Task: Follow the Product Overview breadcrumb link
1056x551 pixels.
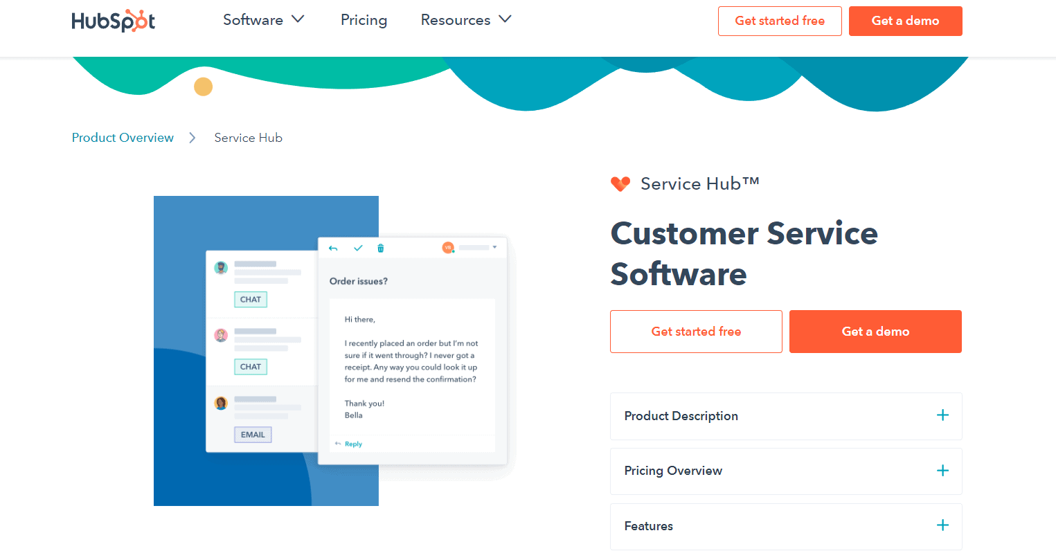Action: (x=123, y=138)
